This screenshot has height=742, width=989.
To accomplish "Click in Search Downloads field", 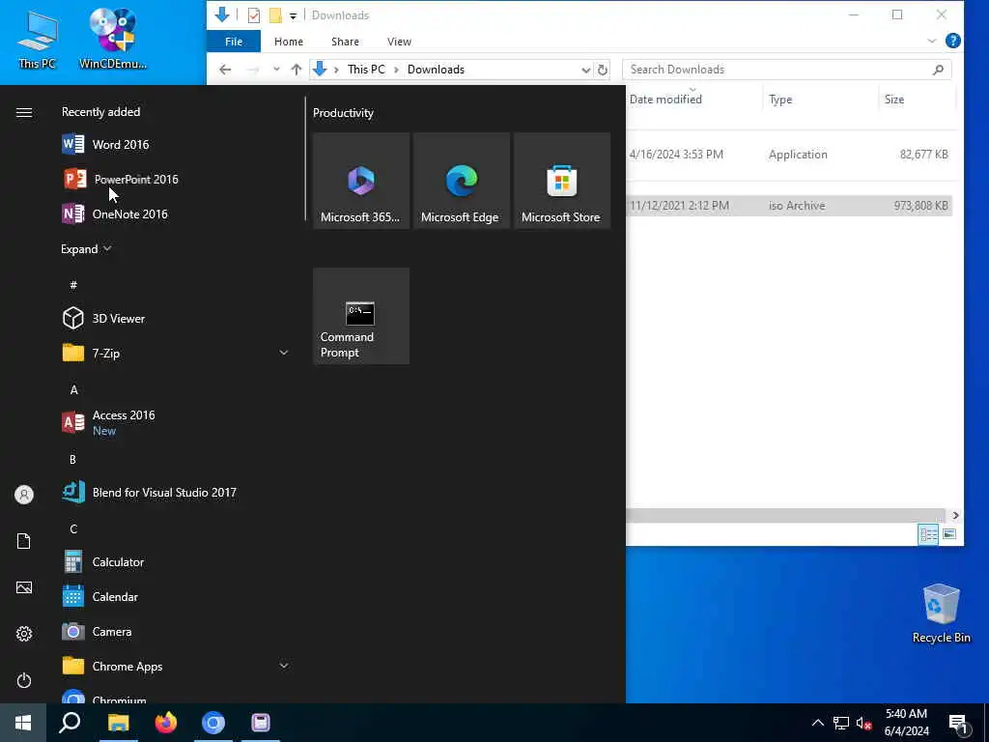I will 786,70.
